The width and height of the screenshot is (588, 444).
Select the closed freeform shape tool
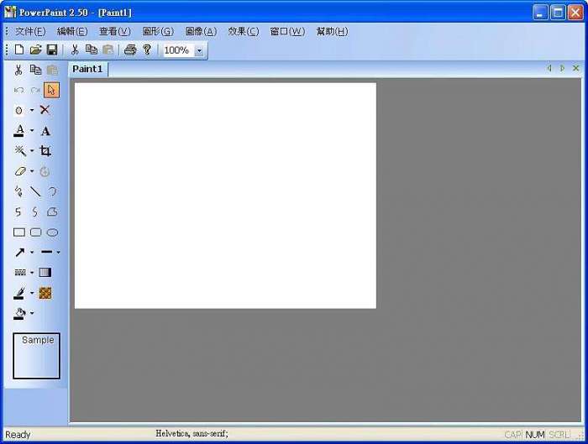tap(52, 212)
